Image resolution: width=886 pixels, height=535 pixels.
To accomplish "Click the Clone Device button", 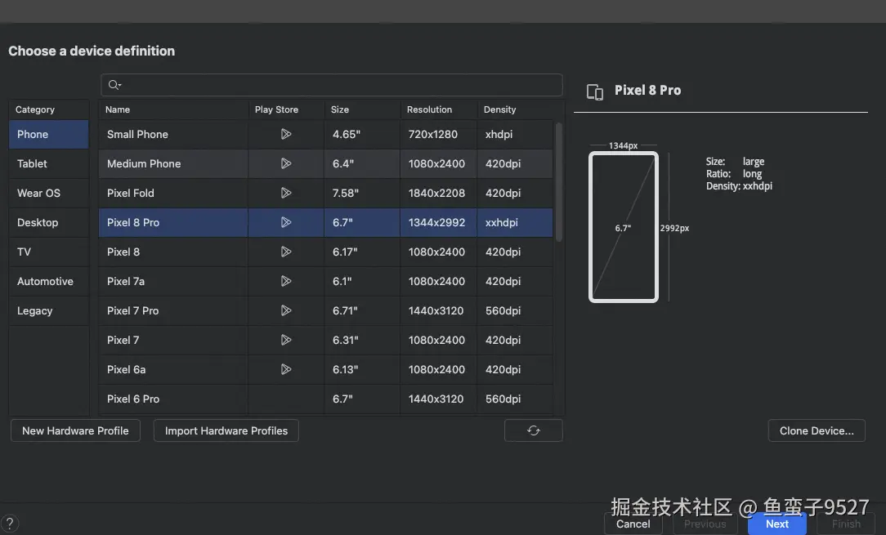I will [817, 430].
